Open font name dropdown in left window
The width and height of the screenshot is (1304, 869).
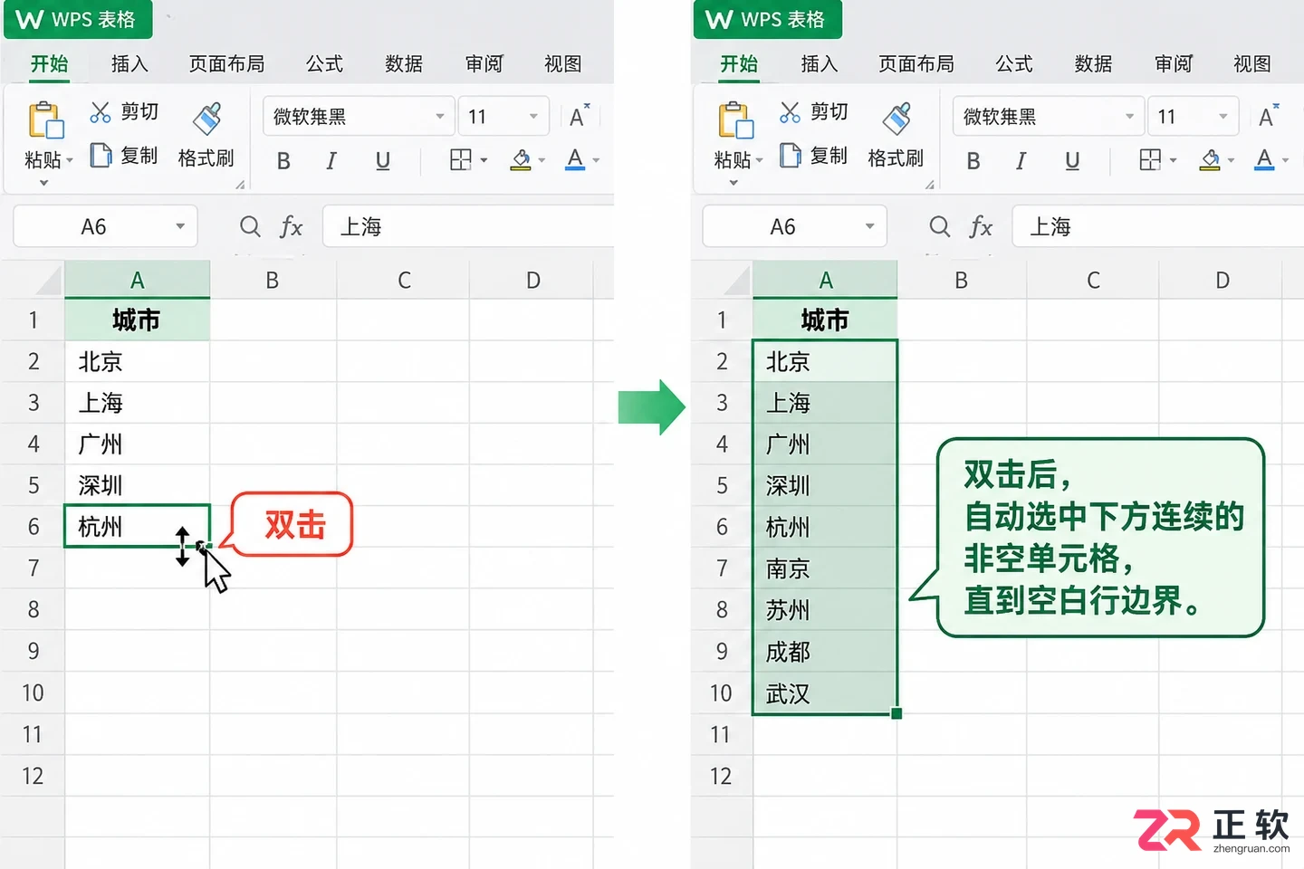[x=440, y=116]
